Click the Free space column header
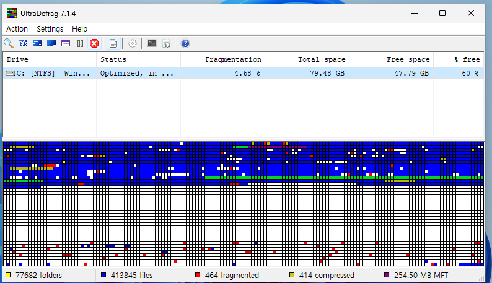Screen dimensions: 492x283 [x=391, y=59]
